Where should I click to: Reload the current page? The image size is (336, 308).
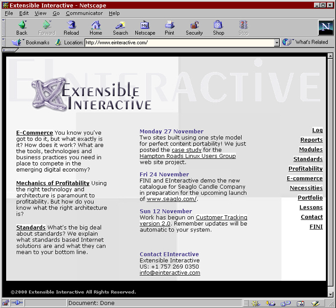[71, 25]
